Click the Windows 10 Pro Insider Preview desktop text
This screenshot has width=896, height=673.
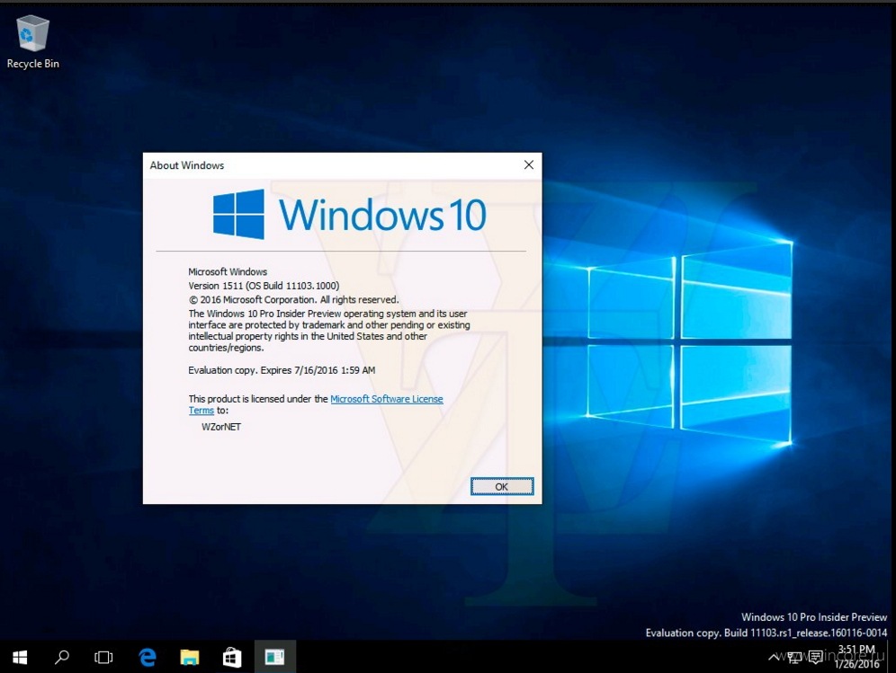click(x=814, y=617)
